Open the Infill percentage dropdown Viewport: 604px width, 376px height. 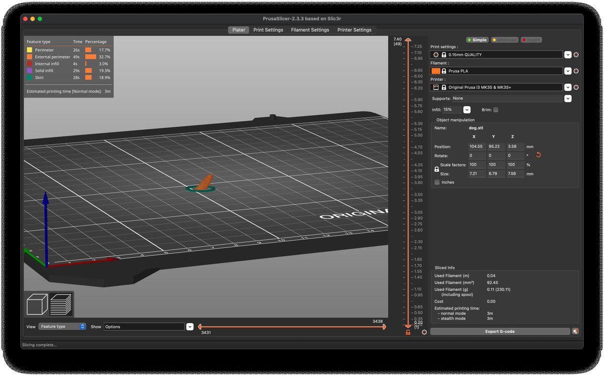click(467, 110)
